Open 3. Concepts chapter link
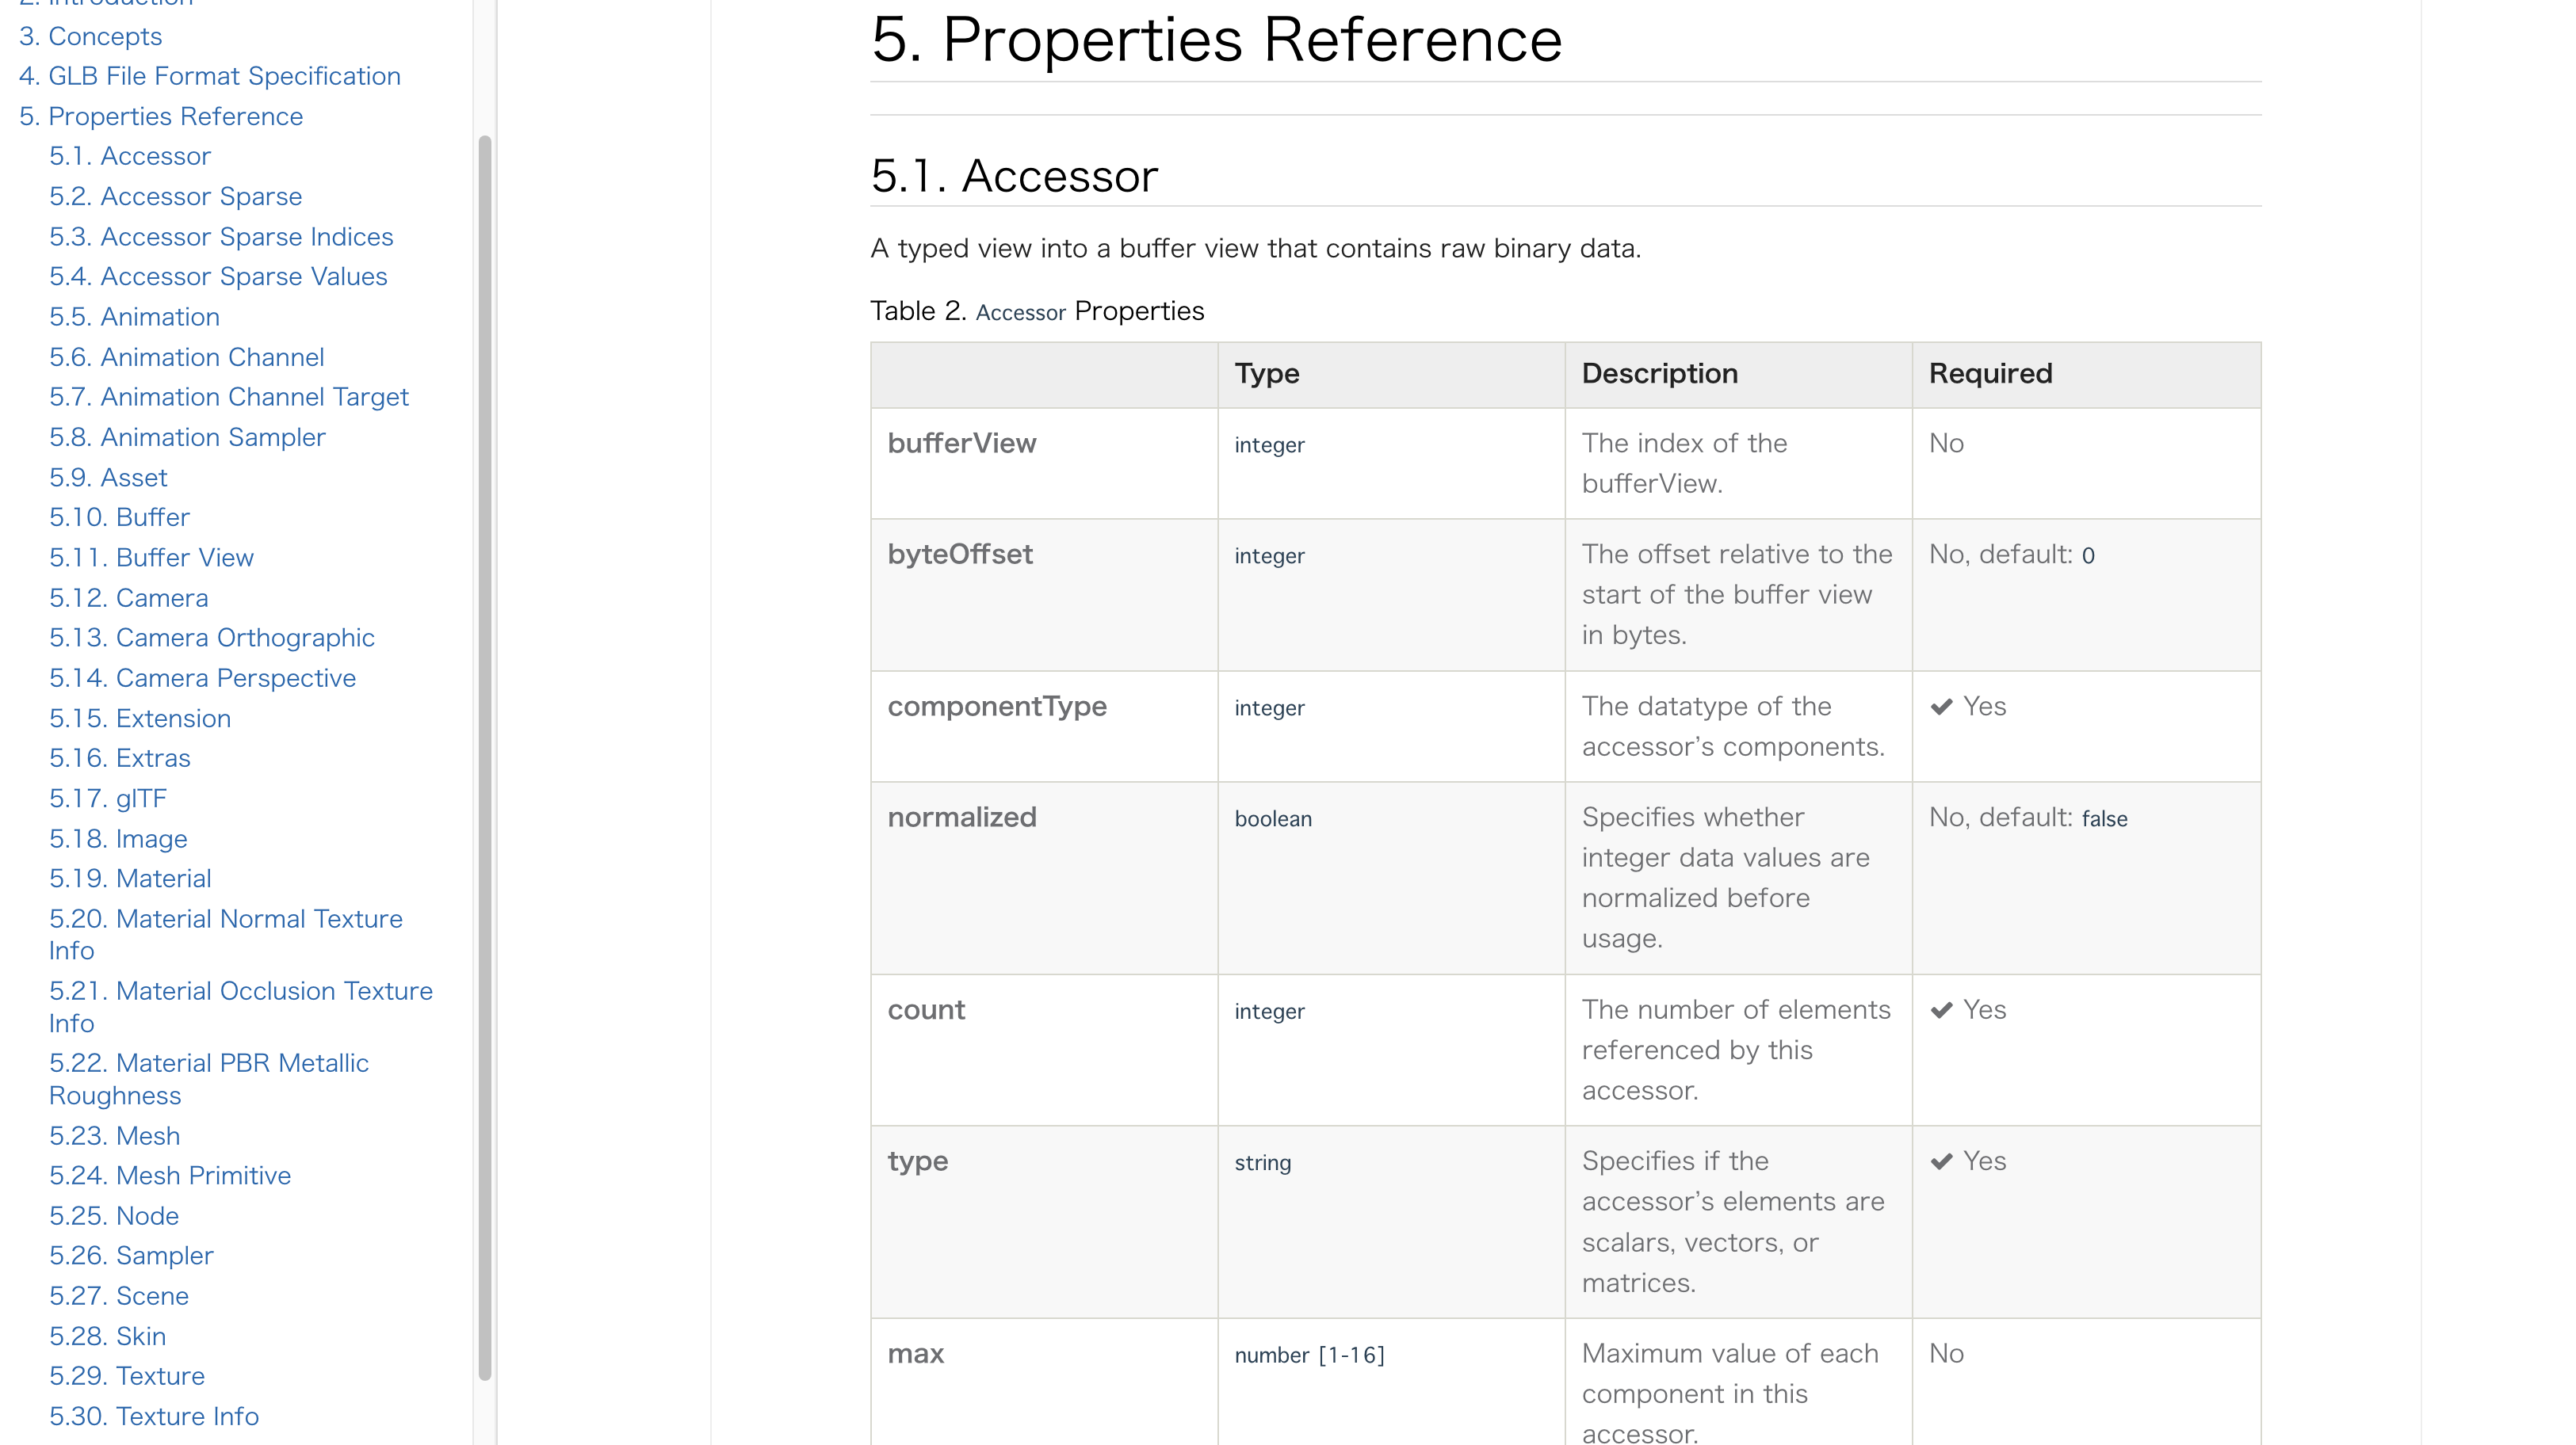The width and height of the screenshot is (2576, 1445). point(90,36)
